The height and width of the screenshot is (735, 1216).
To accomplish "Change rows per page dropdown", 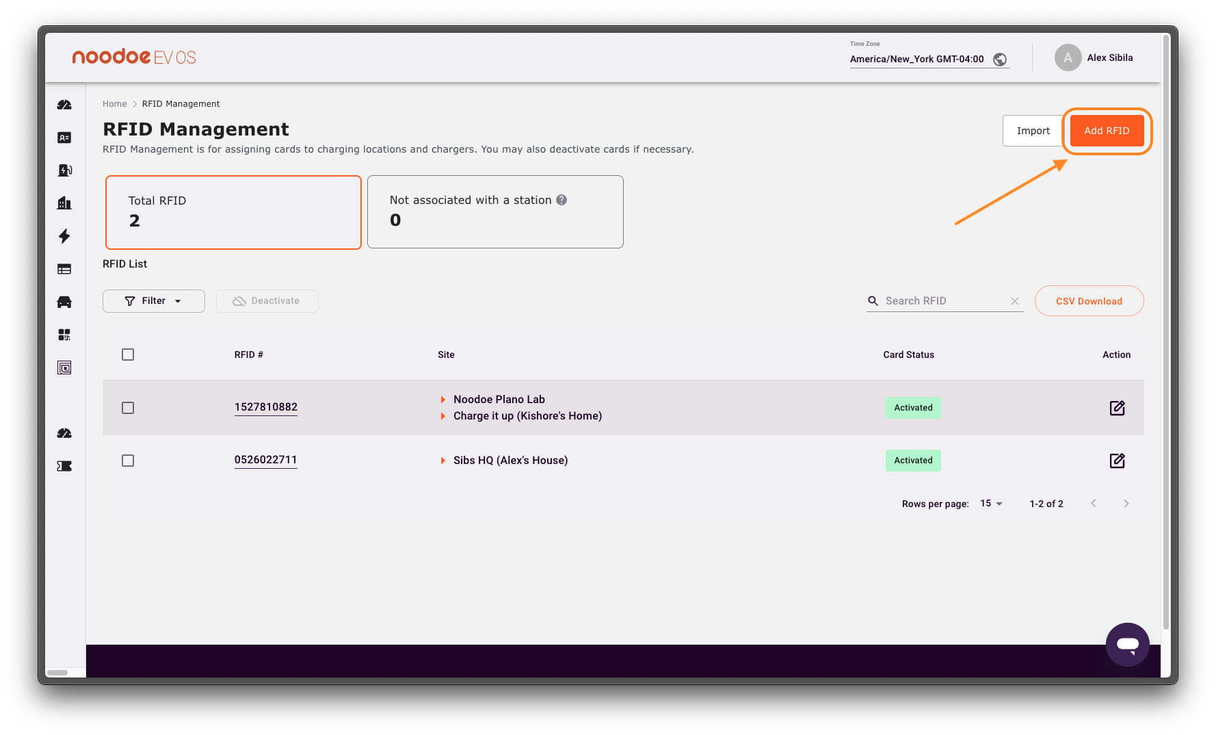I will pos(991,504).
